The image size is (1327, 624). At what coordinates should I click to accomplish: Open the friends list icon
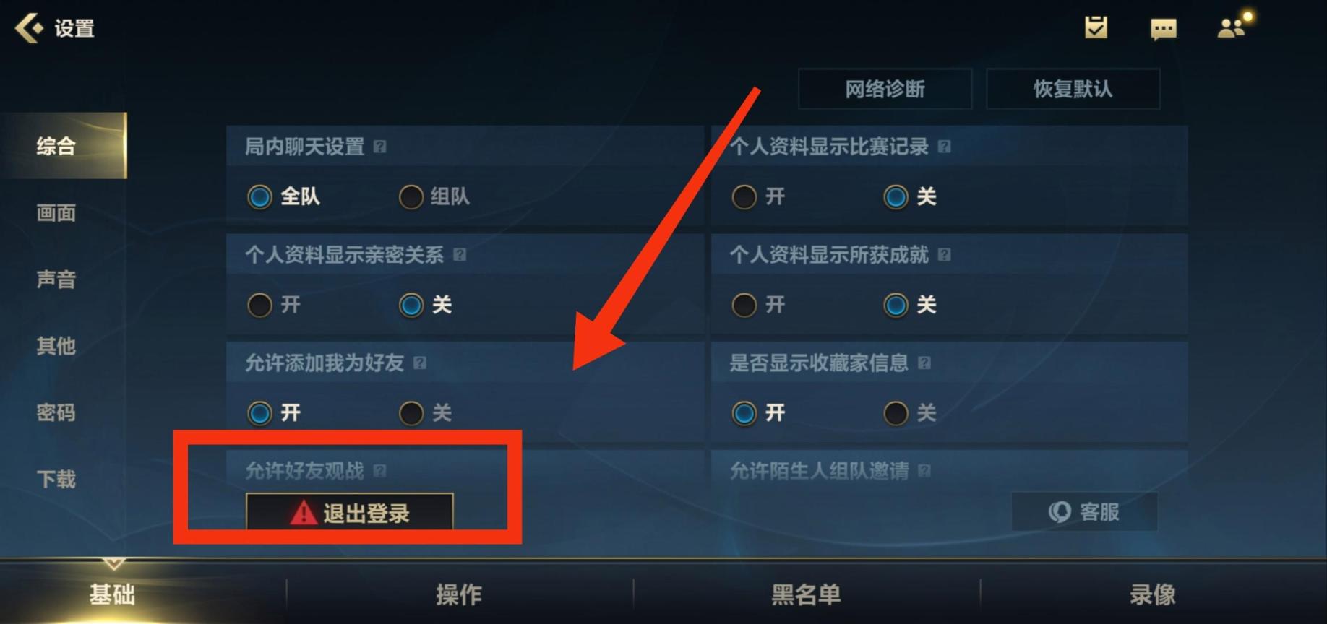click(x=1232, y=27)
